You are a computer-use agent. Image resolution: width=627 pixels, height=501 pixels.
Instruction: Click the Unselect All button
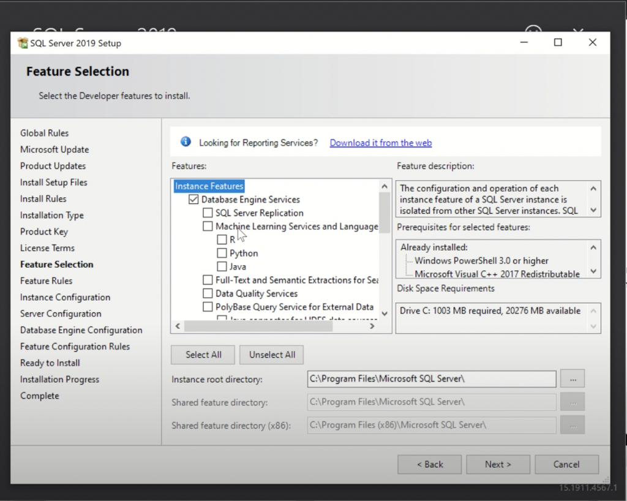point(272,355)
